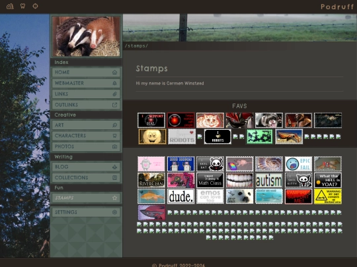Open the Podruff site title link
357x267 pixels.
pos(337,7)
